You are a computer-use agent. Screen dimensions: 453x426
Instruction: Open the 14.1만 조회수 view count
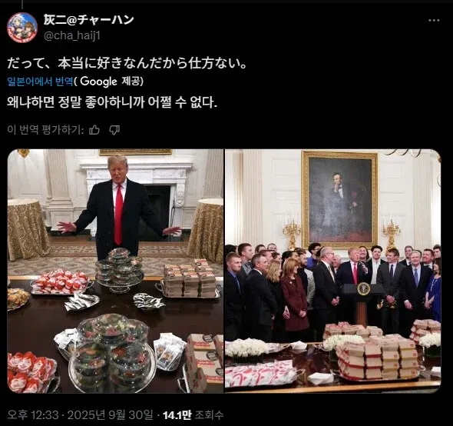coord(193,415)
